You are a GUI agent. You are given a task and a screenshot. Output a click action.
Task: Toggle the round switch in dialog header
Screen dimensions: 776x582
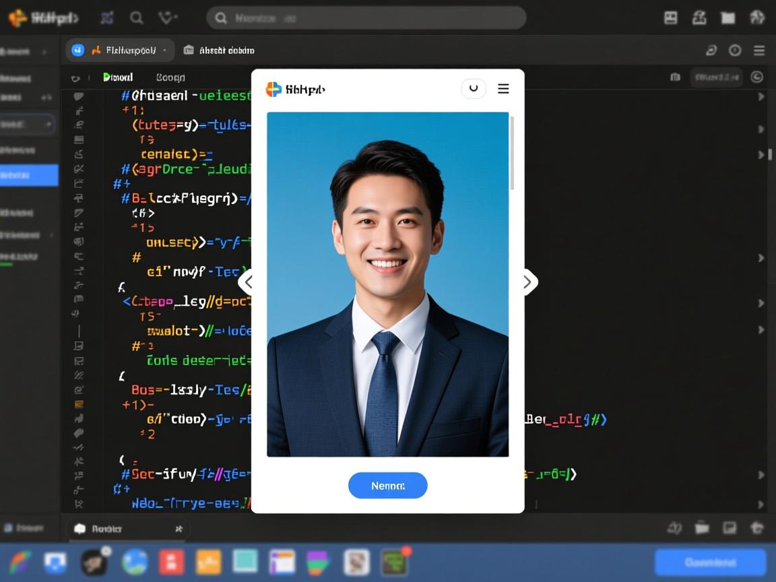(474, 88)
